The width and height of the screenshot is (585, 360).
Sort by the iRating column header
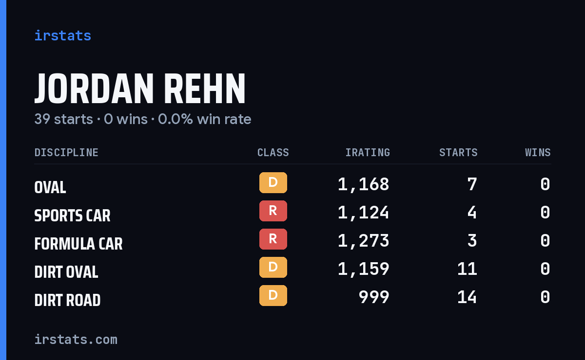(x=368, y=153)
